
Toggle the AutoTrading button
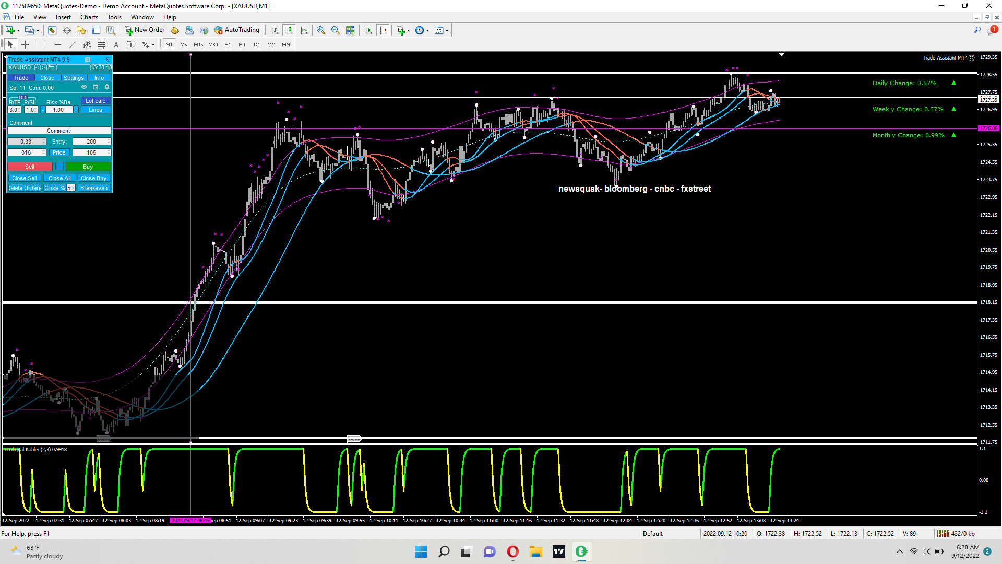[x=236, y=30]
